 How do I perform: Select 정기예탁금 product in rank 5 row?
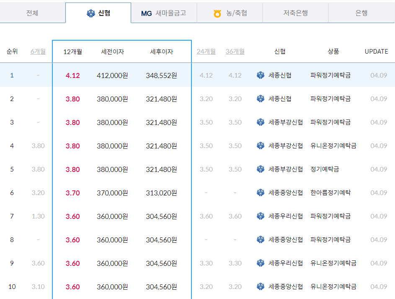click(x=325, y=169)
